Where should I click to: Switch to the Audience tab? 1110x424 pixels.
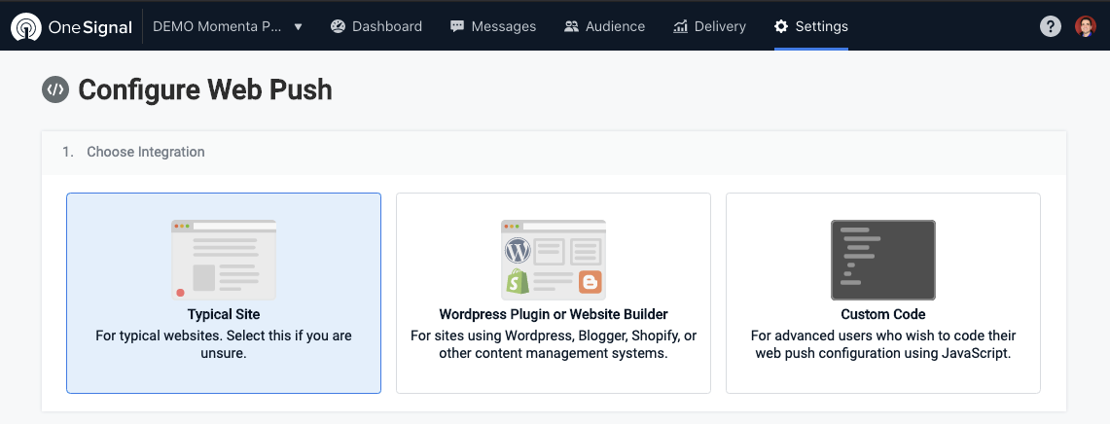coord(604,27)
